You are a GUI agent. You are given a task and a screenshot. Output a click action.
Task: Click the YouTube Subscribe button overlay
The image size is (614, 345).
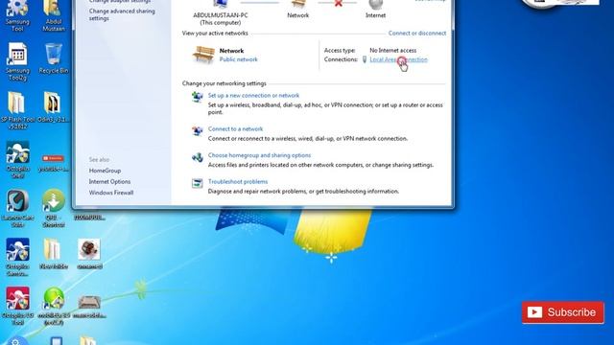click(563, 312)
